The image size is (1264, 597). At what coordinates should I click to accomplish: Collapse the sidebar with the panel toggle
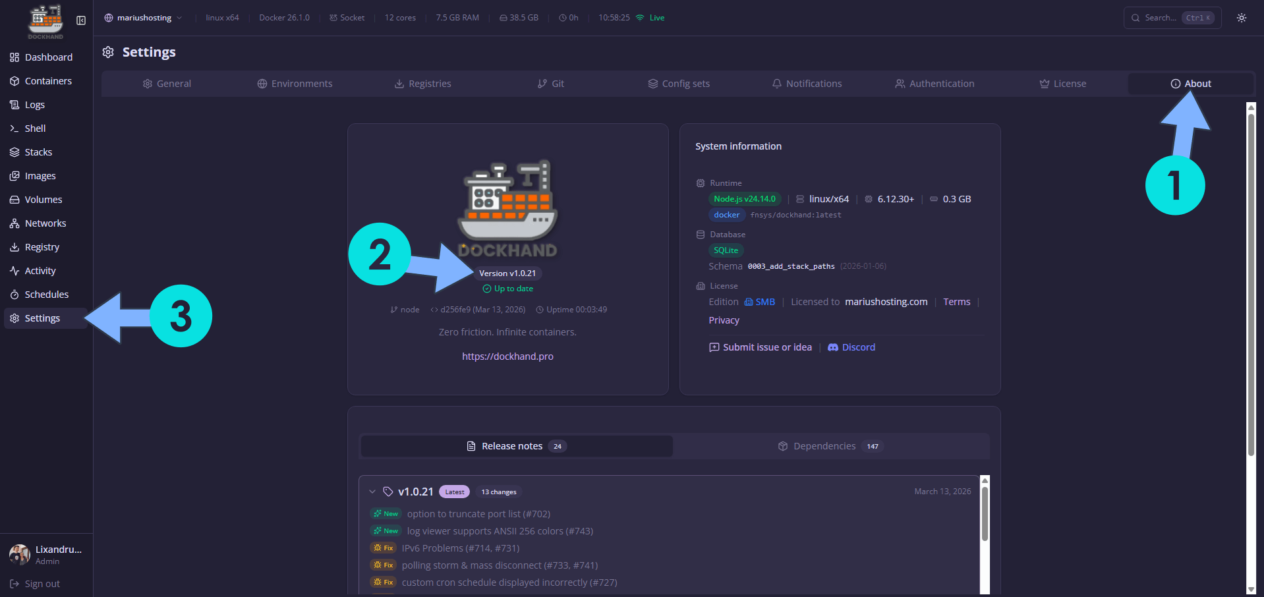(x=81, y=20)
